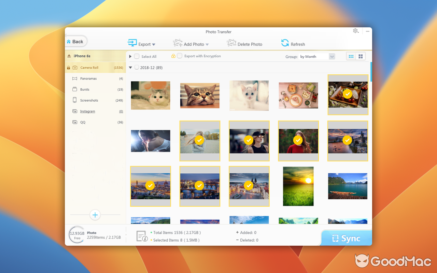Viewport: 437px width, 273px height.
Task: Click the eject icon next to iPhone 6s
Action: [70, 56]
